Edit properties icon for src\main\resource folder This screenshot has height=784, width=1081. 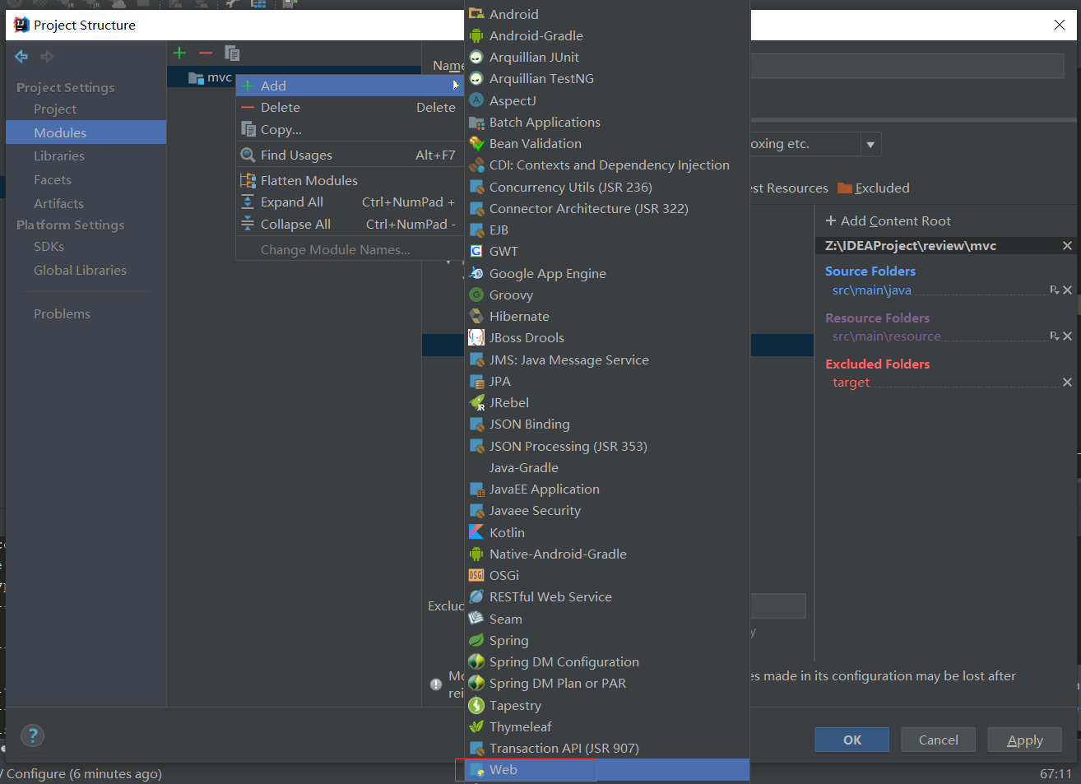tap(1054, 336)
